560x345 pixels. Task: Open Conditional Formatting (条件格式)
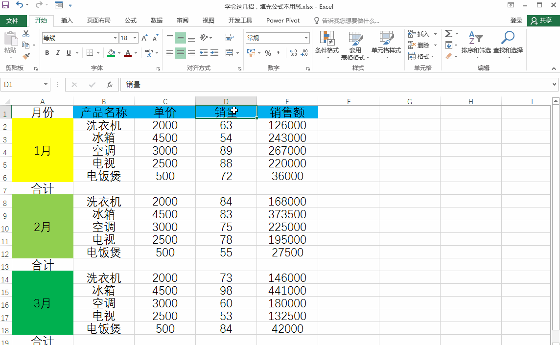tap(327, 44)
